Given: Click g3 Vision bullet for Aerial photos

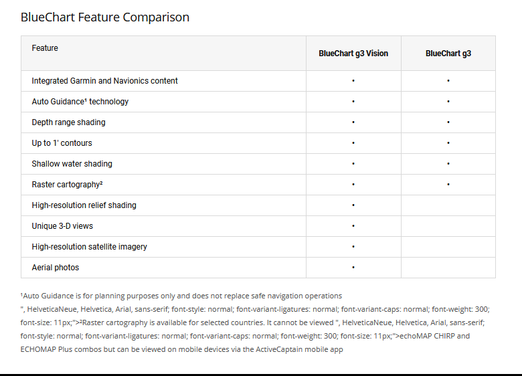Looking at the screenshot, I should click(353, 268).
